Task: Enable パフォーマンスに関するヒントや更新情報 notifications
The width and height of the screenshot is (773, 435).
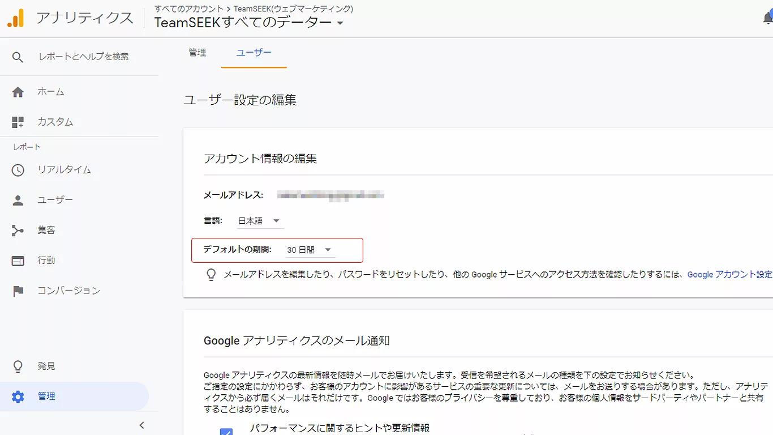Action: [x=226, y=433]
